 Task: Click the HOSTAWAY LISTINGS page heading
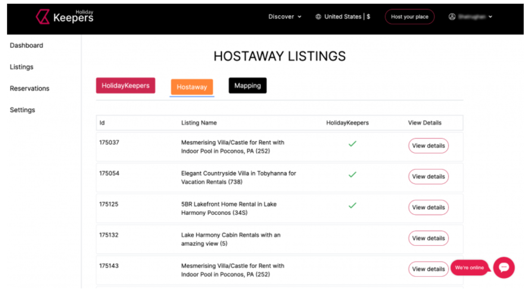(280, 56)
